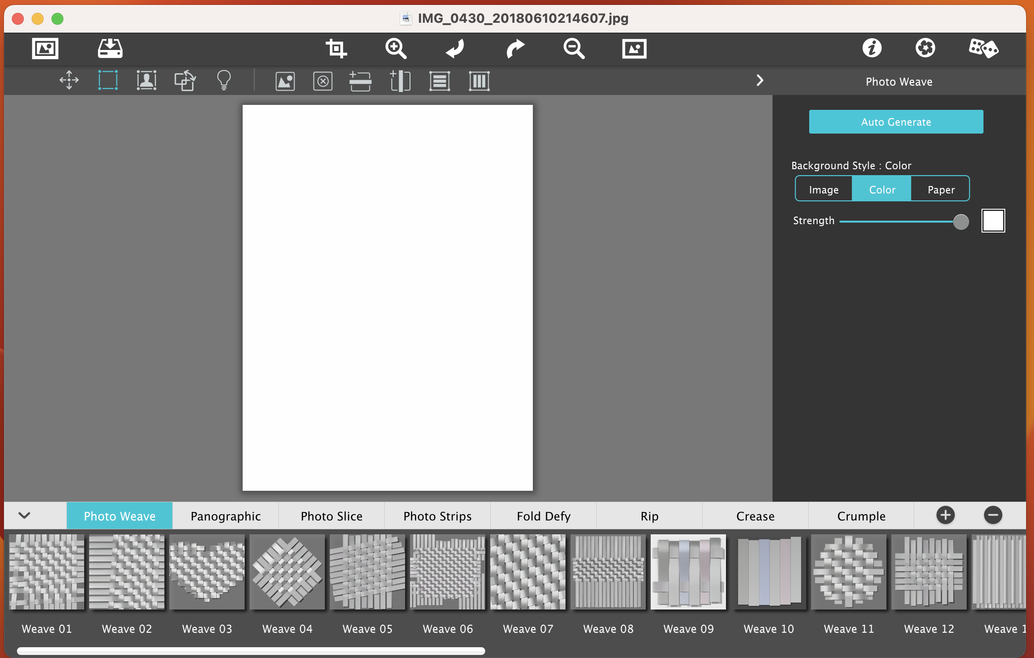Viewport: 1034px width, 658px height.
Task: Expand toolbar with right chevron arrow
Action: point(760,81)
